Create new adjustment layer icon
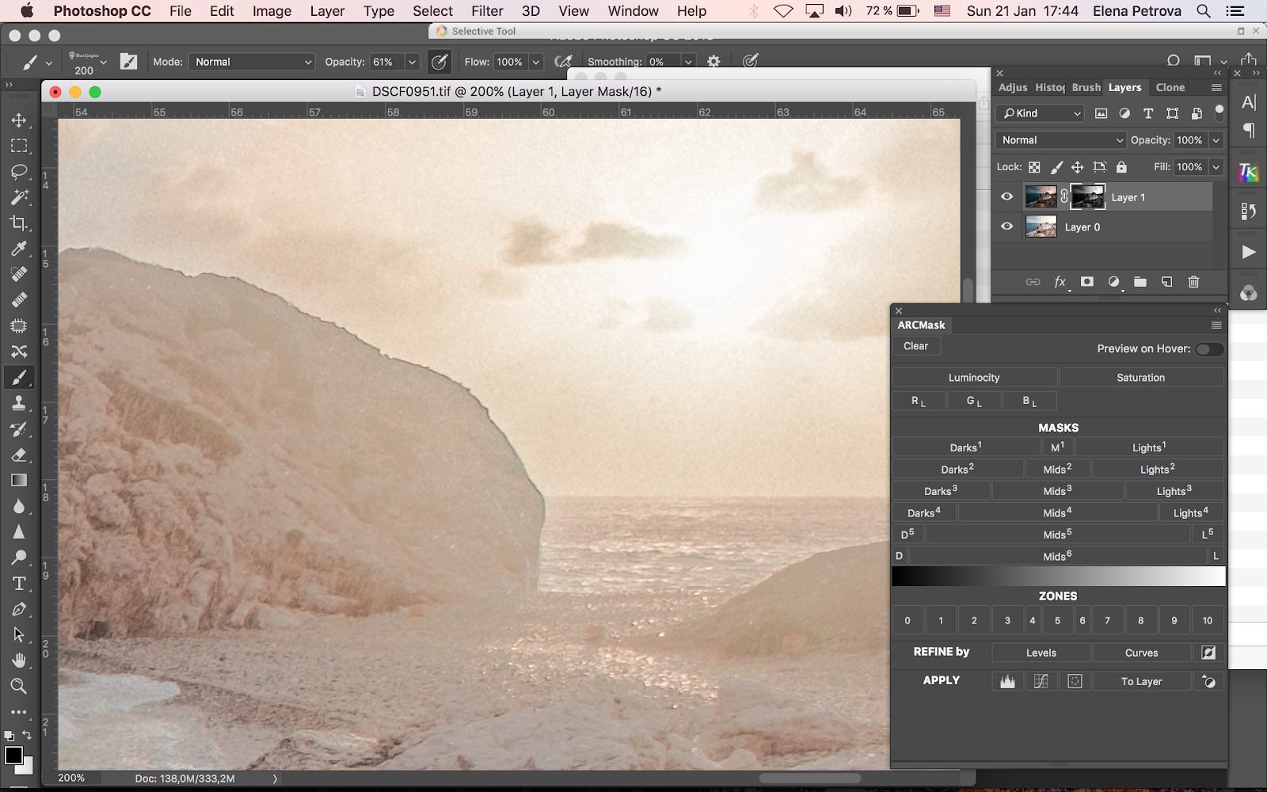 [x=1114, y=282]
